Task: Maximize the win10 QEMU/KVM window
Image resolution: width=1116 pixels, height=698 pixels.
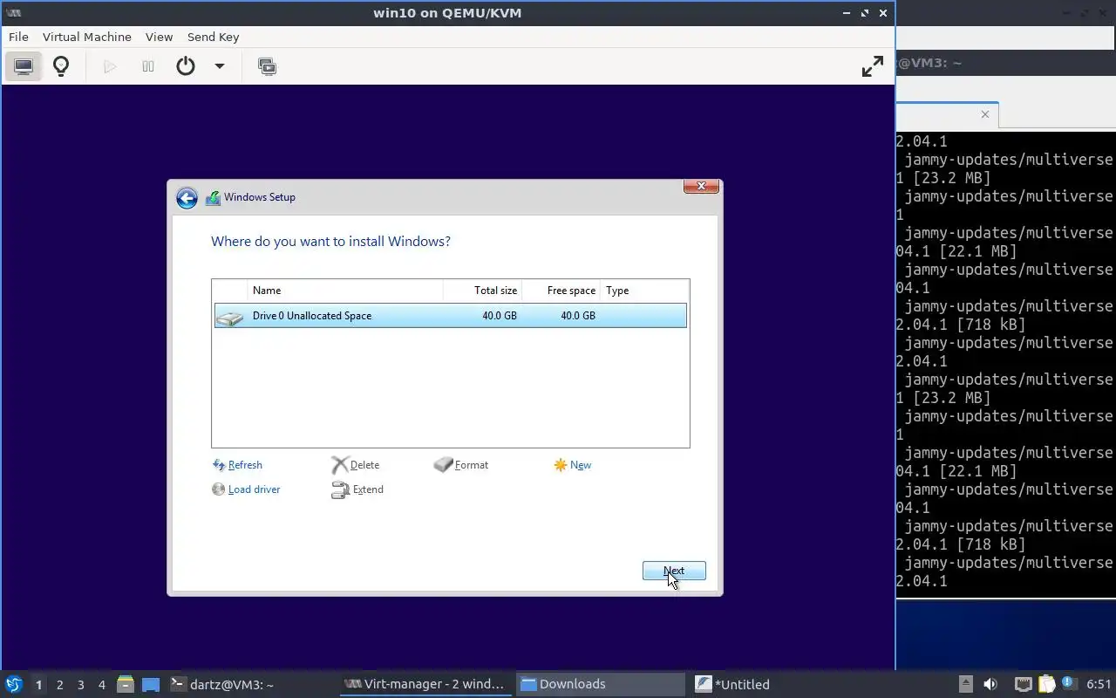Action: tap(865, 13)
